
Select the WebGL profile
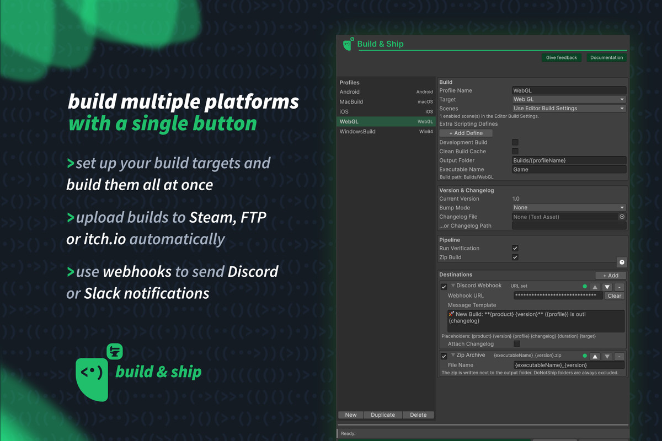tap(386, 121)
